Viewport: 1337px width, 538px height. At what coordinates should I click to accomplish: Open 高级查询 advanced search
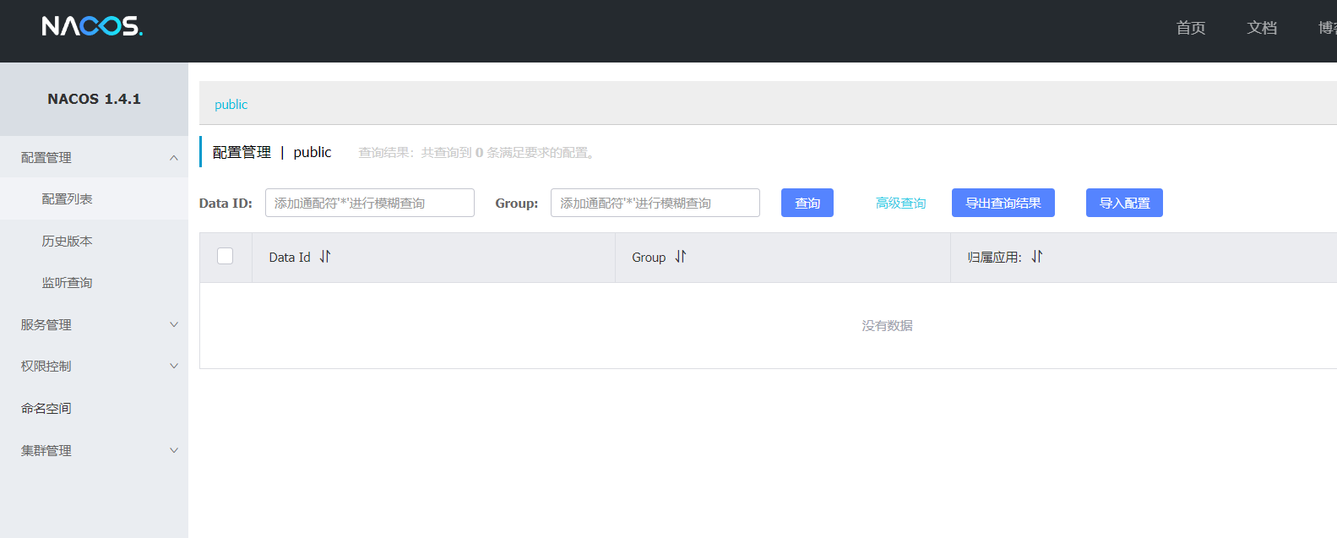[900, 203]
